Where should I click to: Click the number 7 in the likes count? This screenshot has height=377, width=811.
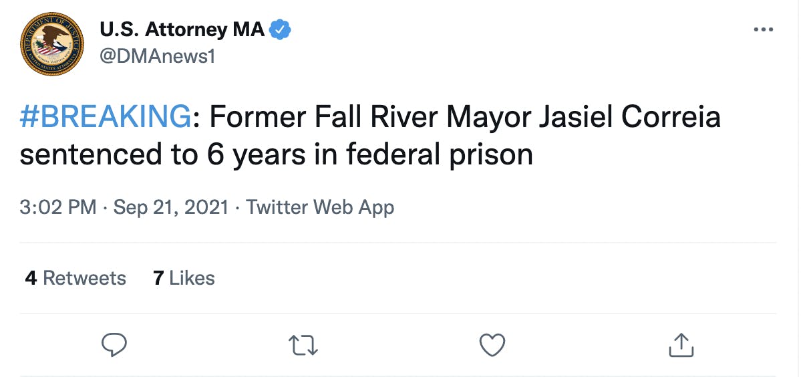tap(158, 278)
